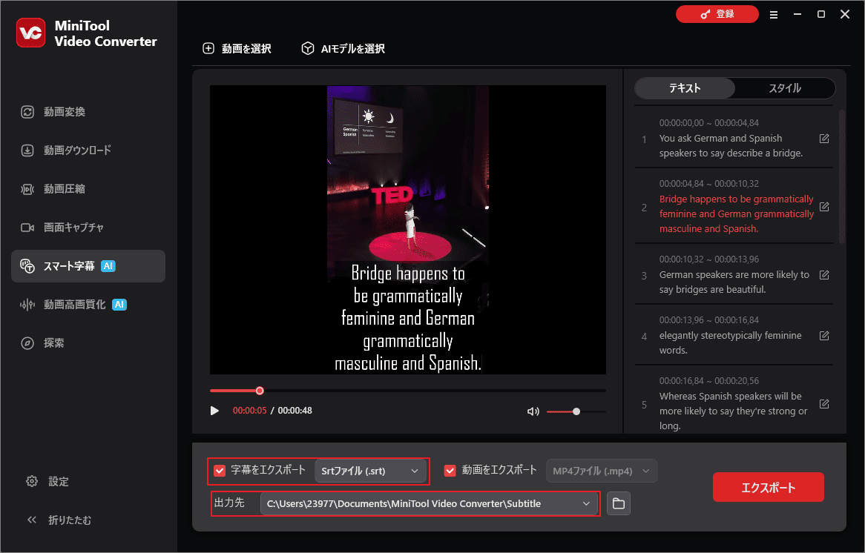Edit subtitle 4 with its pencil icon

point(824,335)
